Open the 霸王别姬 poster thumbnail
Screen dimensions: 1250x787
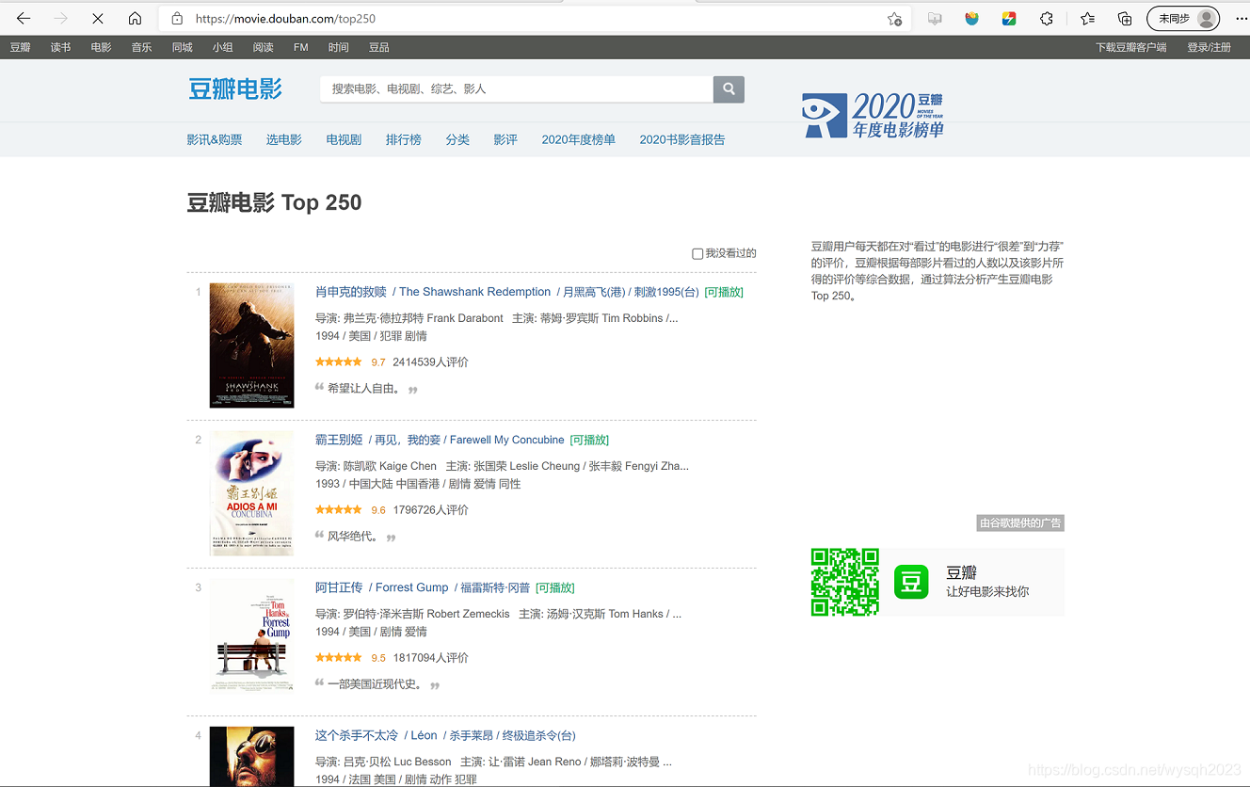[x=251, y=493]
